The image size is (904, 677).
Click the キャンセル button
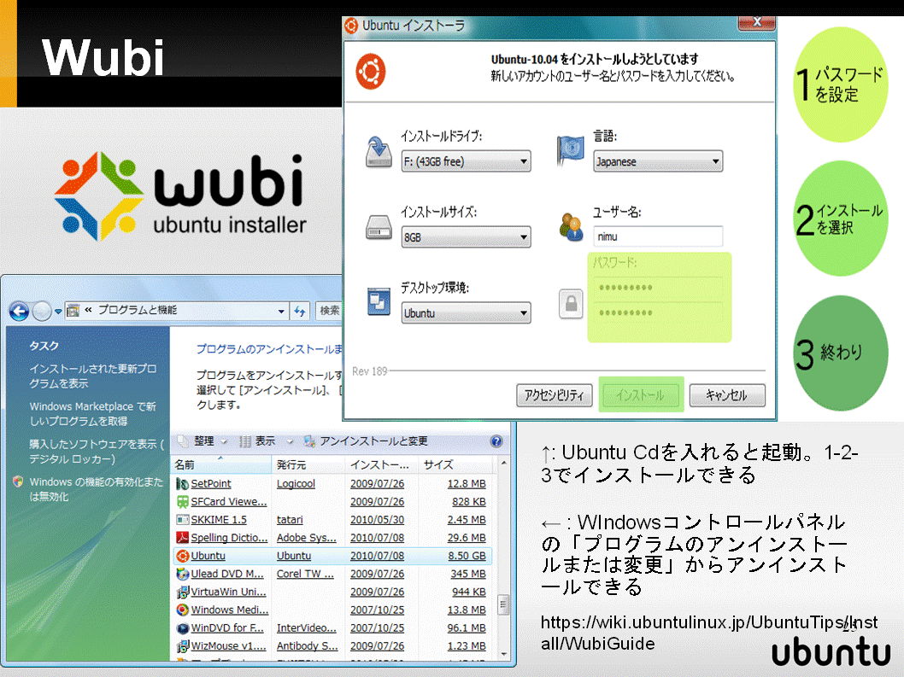[x=727, y=395]
